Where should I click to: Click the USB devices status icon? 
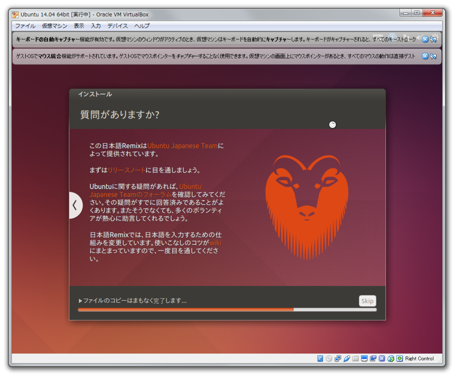(x=347, y=359)
